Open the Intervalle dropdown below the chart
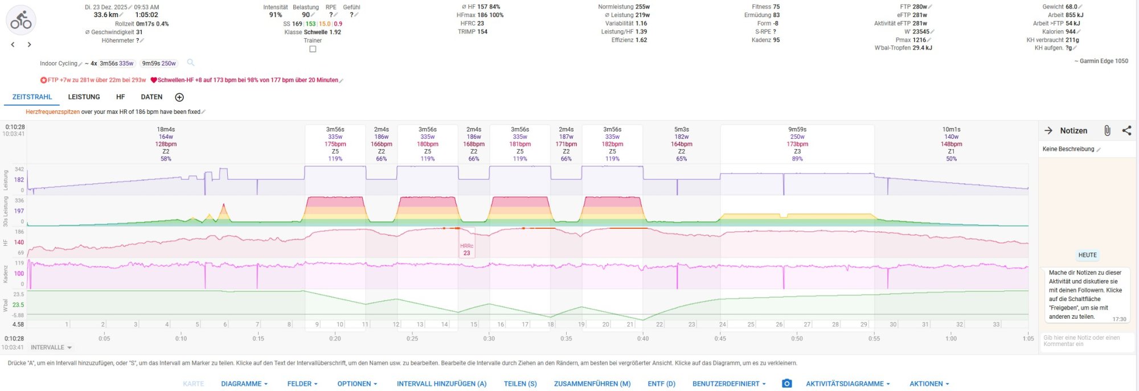 [51, 347]
